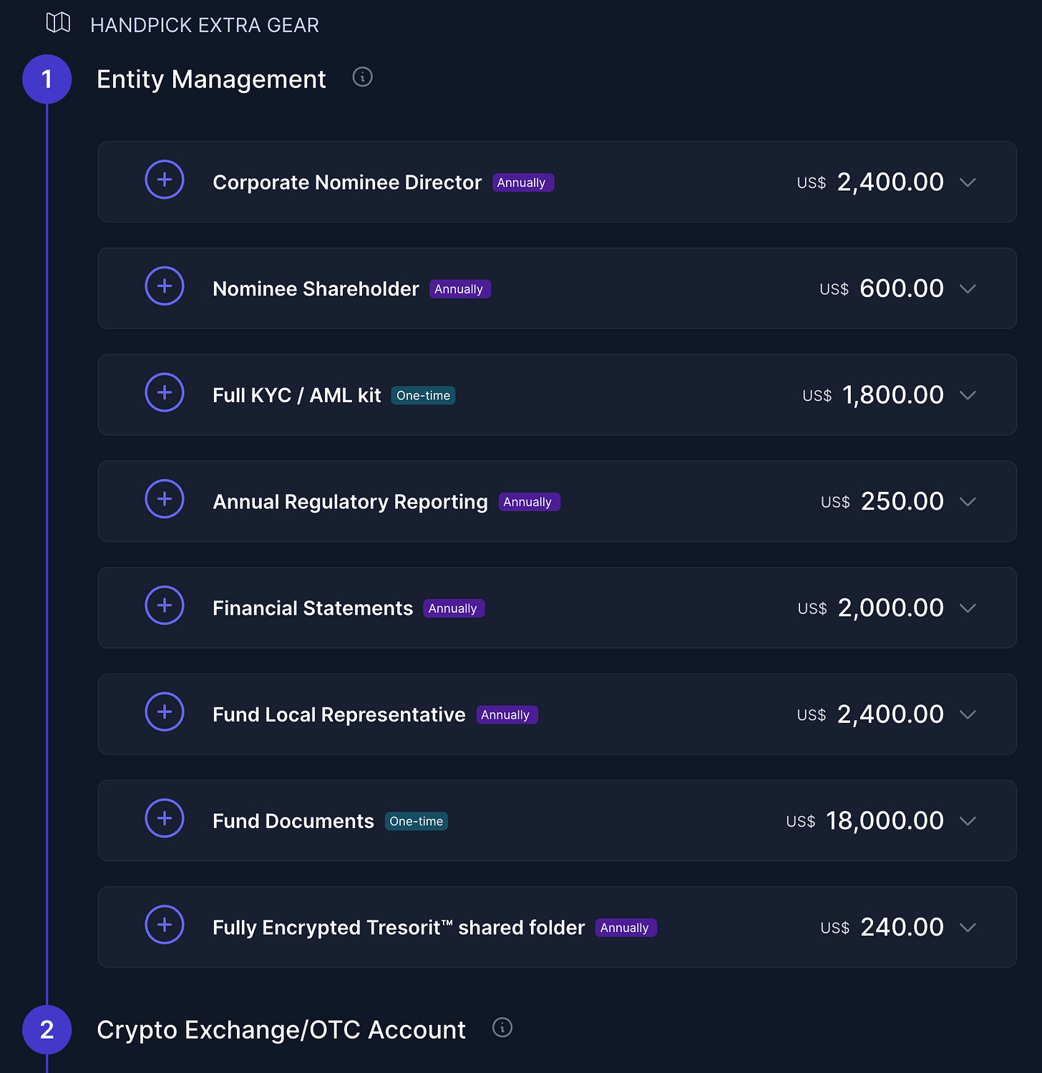Click the 600.00 price of Nominee Shareholder

point(902,288)
